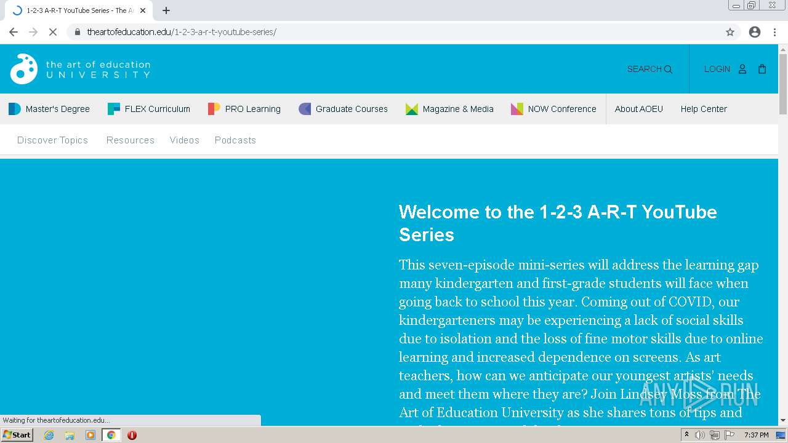The height and width of the screenshot is (443, 788).
Task: Click the browser forward arrow
Action: pyautogui.click(x=33, y=32)
